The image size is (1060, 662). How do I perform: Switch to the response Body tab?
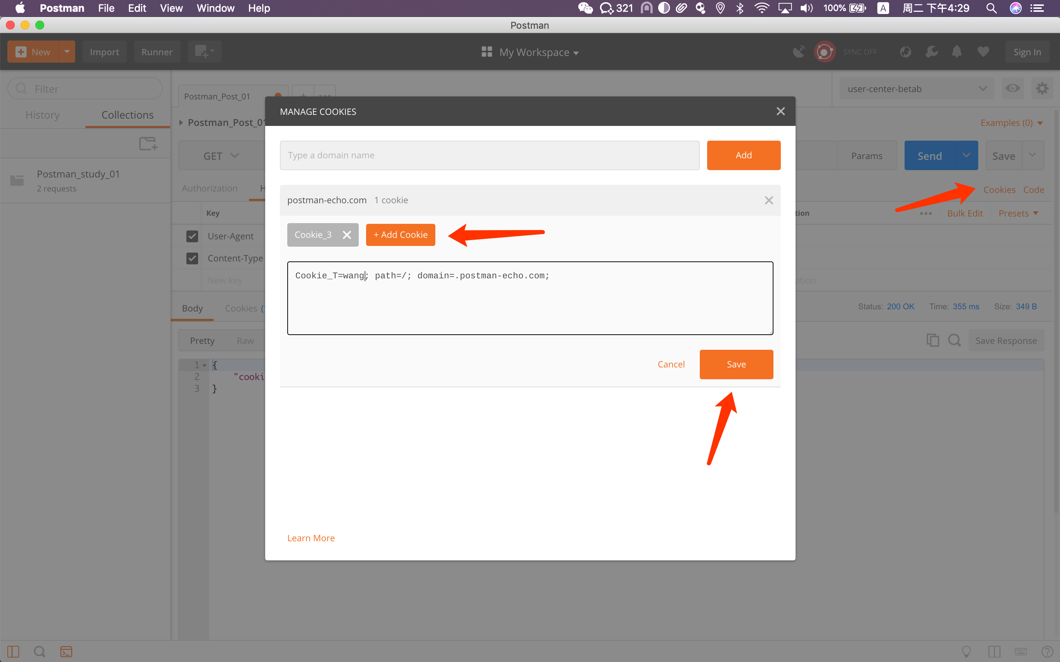[192, 308]
